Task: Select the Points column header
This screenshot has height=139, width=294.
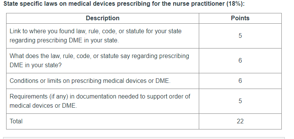Action: pyautogui.click(x=240, y=18)
